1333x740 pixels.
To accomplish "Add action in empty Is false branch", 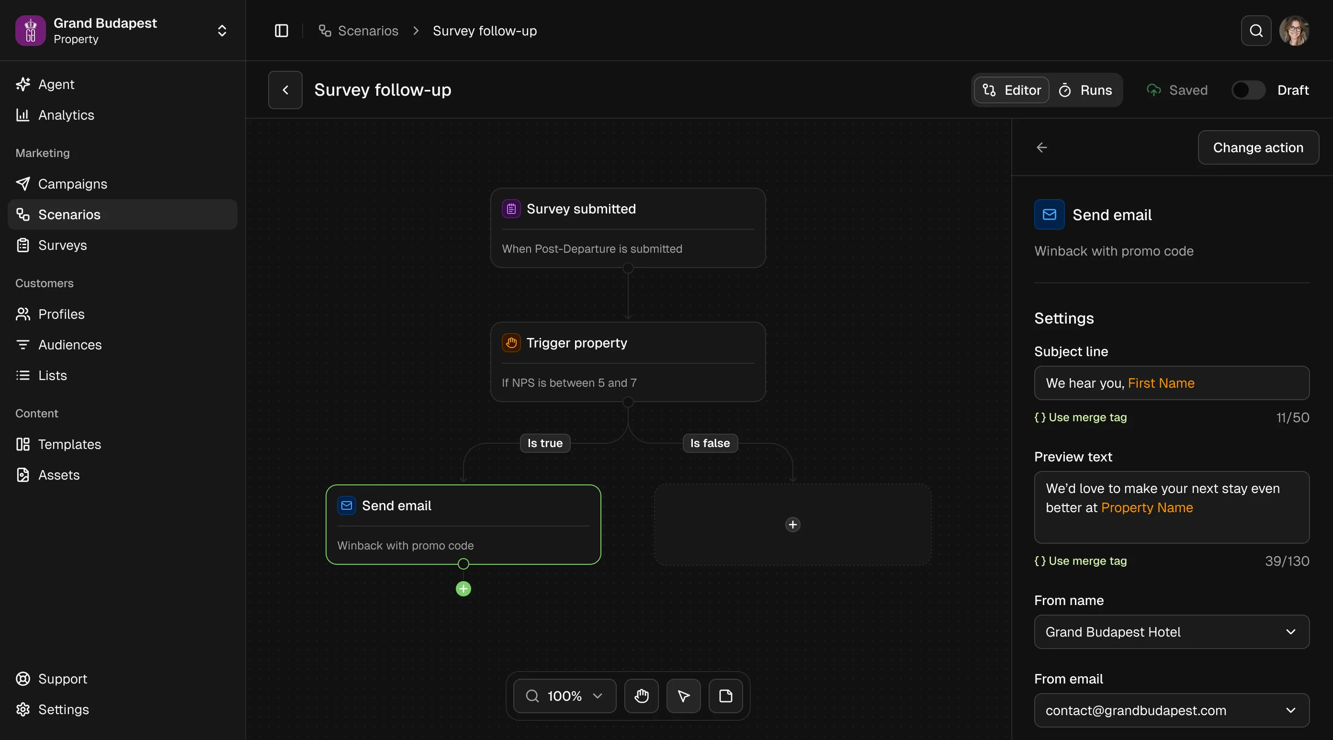I will pyautogui.click(x=793, y=525).
